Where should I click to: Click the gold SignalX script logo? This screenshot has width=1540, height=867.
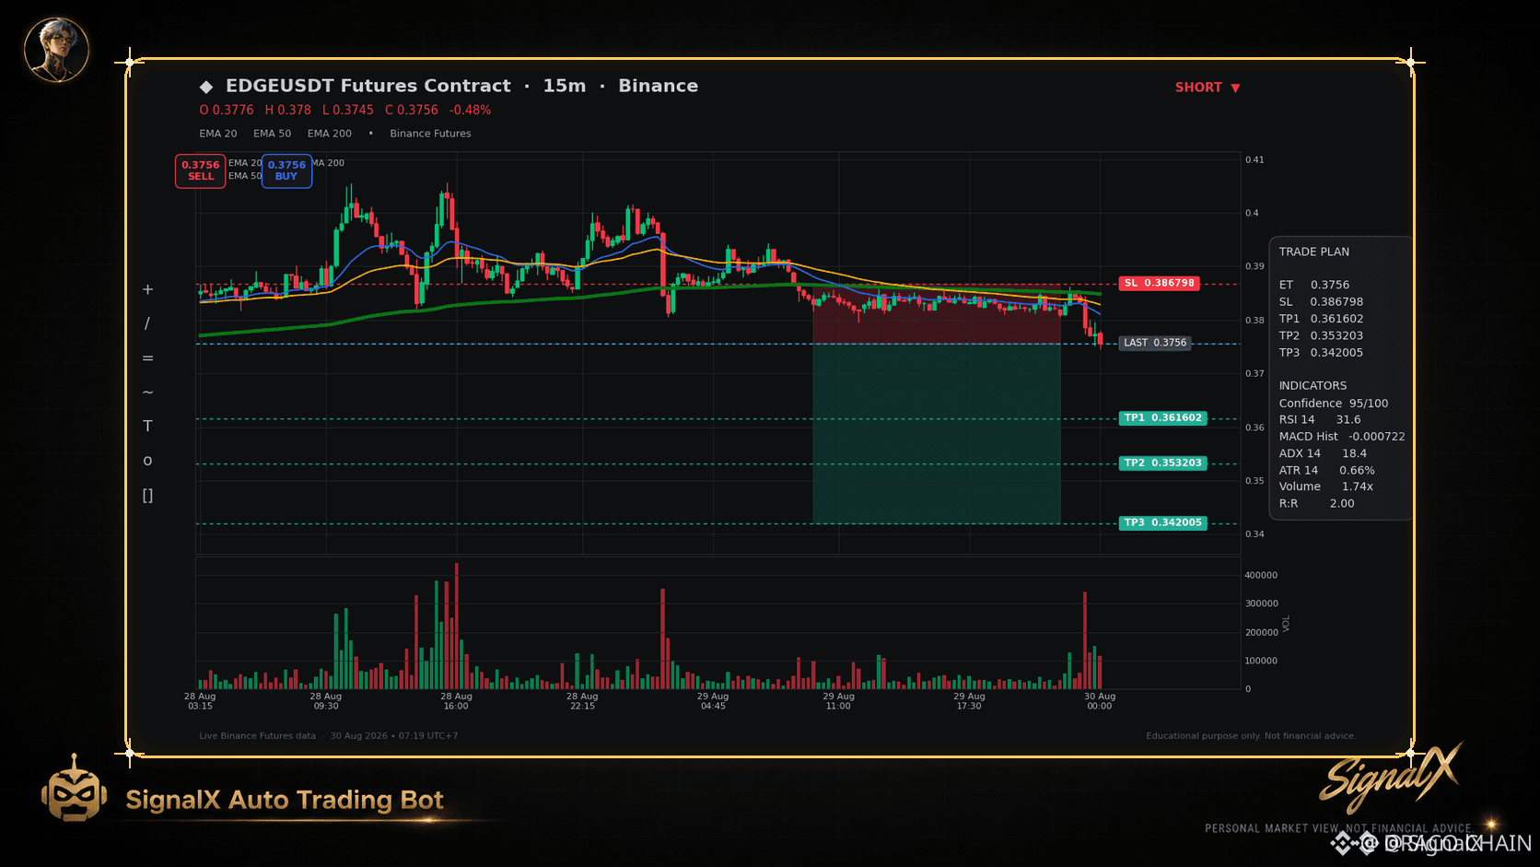point(1390,778)
